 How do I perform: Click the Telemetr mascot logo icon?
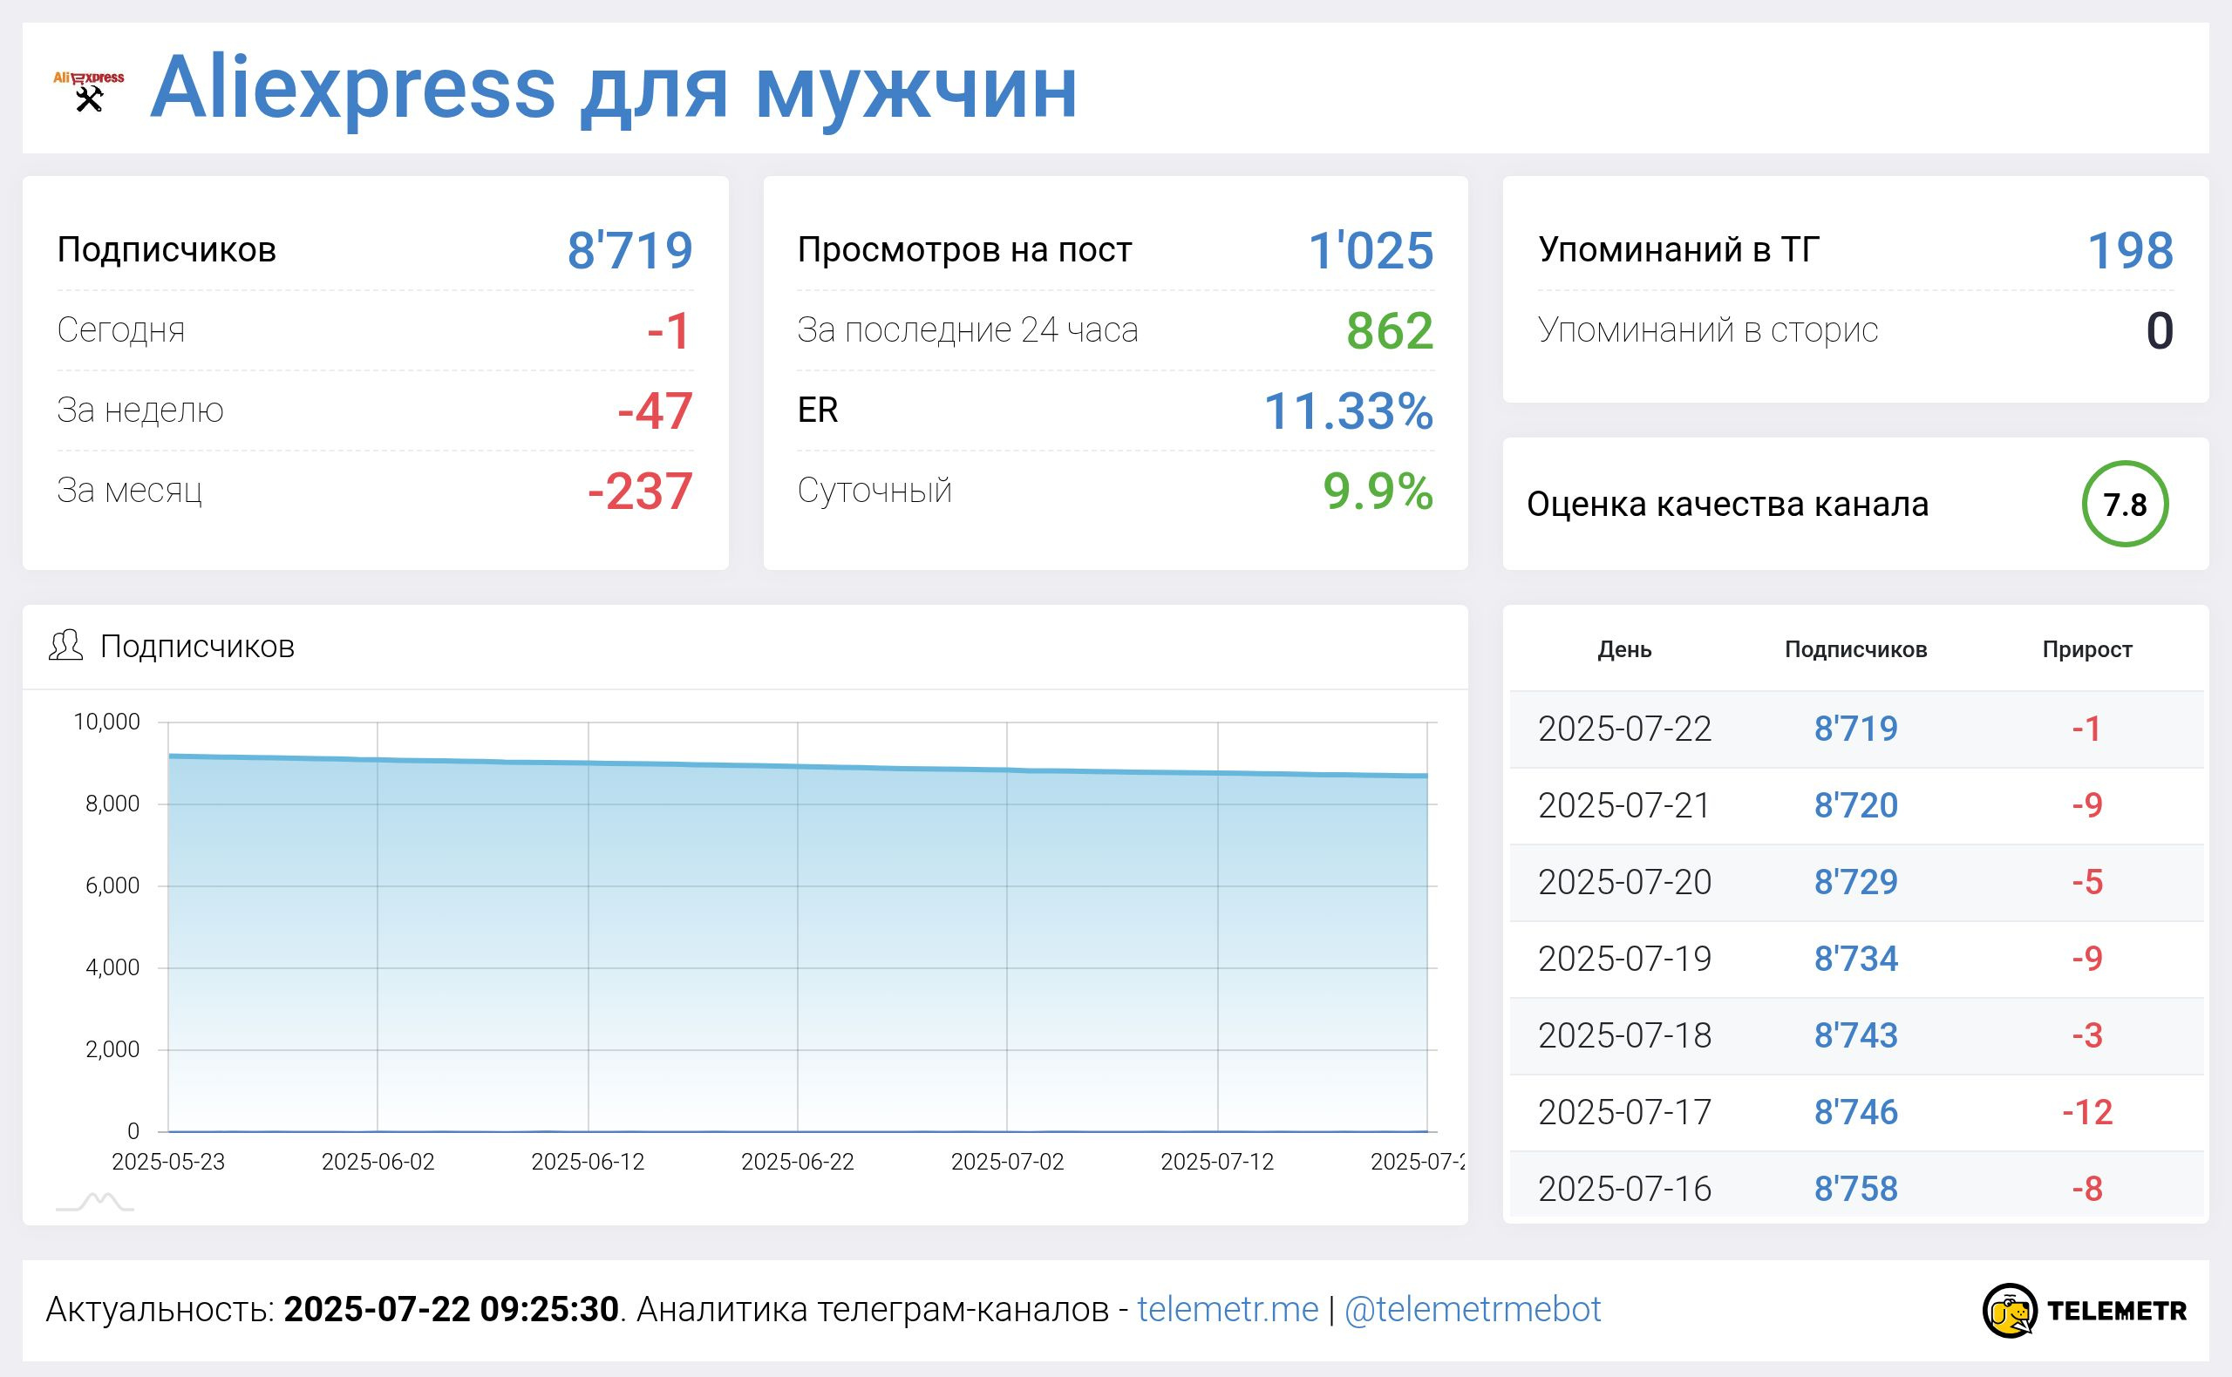click(2010, 1311)
